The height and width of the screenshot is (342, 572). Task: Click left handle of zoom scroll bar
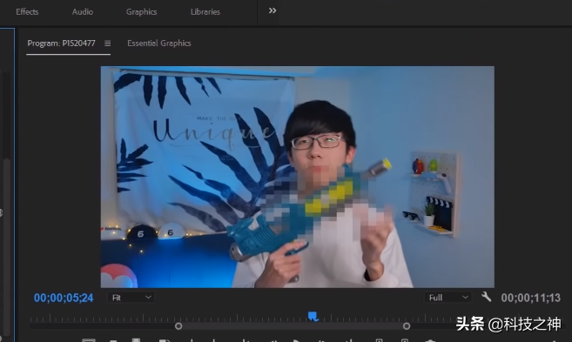[178, 326]
